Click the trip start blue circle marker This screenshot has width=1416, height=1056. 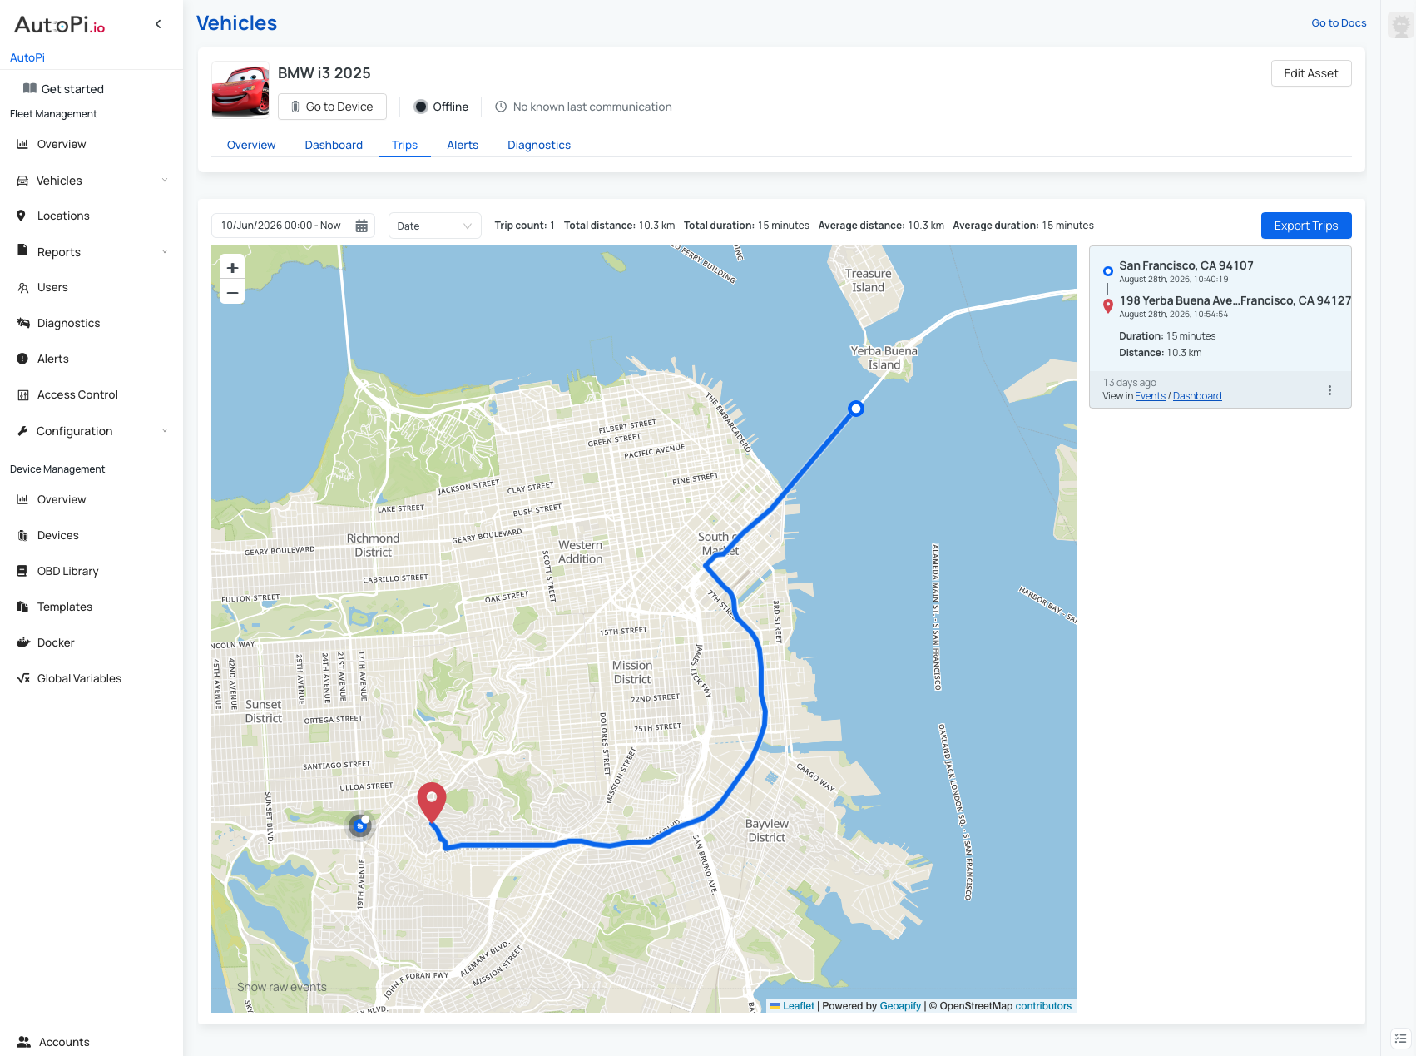pos(856,409)
